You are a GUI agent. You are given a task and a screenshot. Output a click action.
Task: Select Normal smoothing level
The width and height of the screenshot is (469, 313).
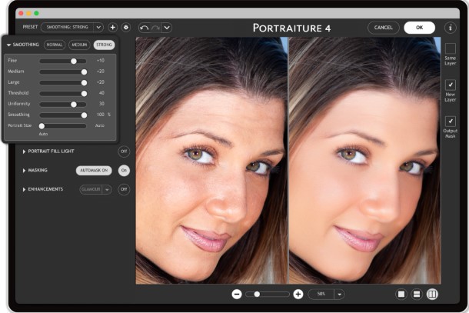pyautogui.click(x=55, y=45)
